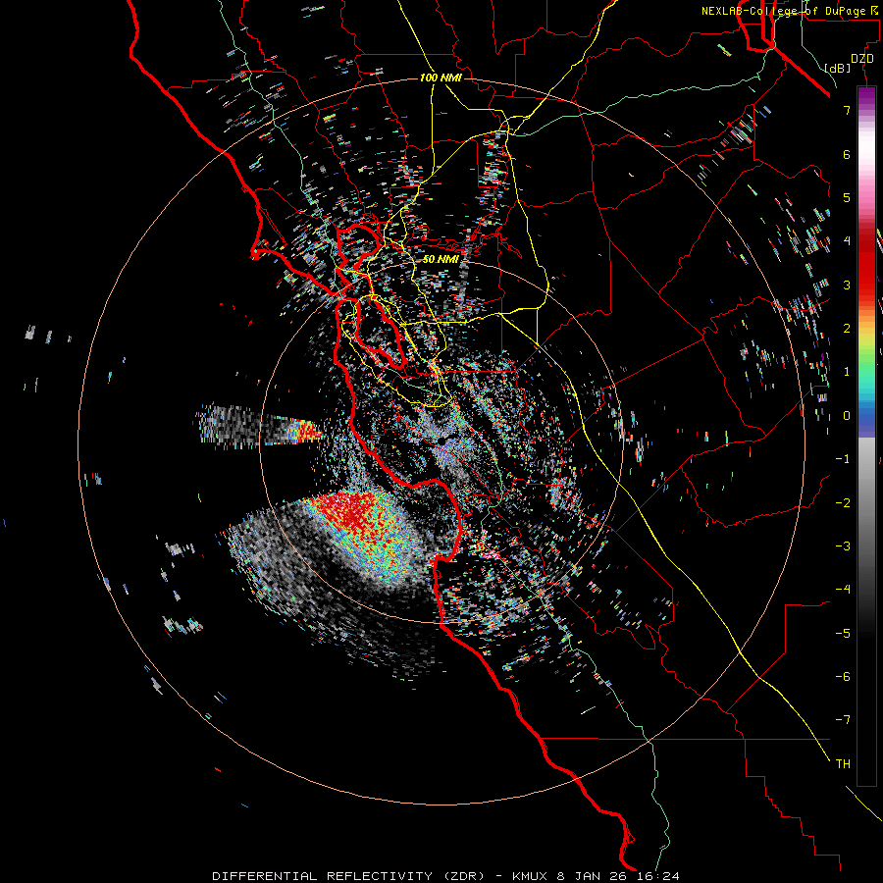Select the 1 dB tick label
Viewport: 883px width, 883px height.
pyautogui.click(x=847, y=372)
